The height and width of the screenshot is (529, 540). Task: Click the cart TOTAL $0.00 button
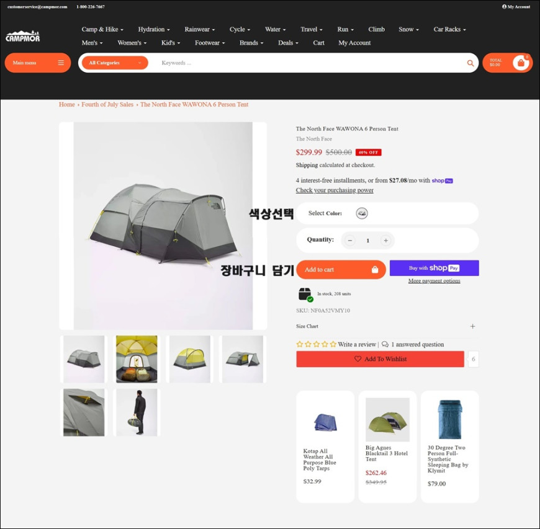(x=507, y=63)
